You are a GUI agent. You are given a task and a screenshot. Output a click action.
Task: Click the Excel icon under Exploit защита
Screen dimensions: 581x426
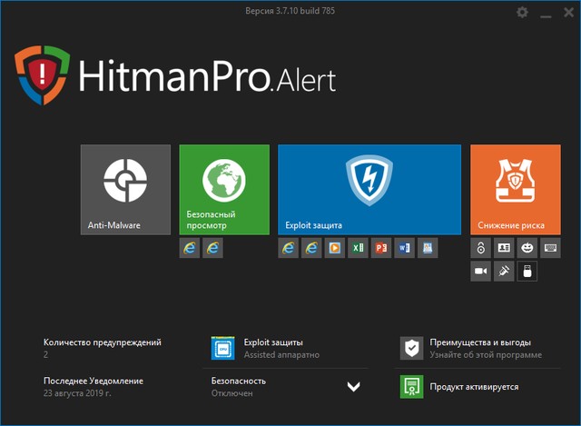(358, 247)
